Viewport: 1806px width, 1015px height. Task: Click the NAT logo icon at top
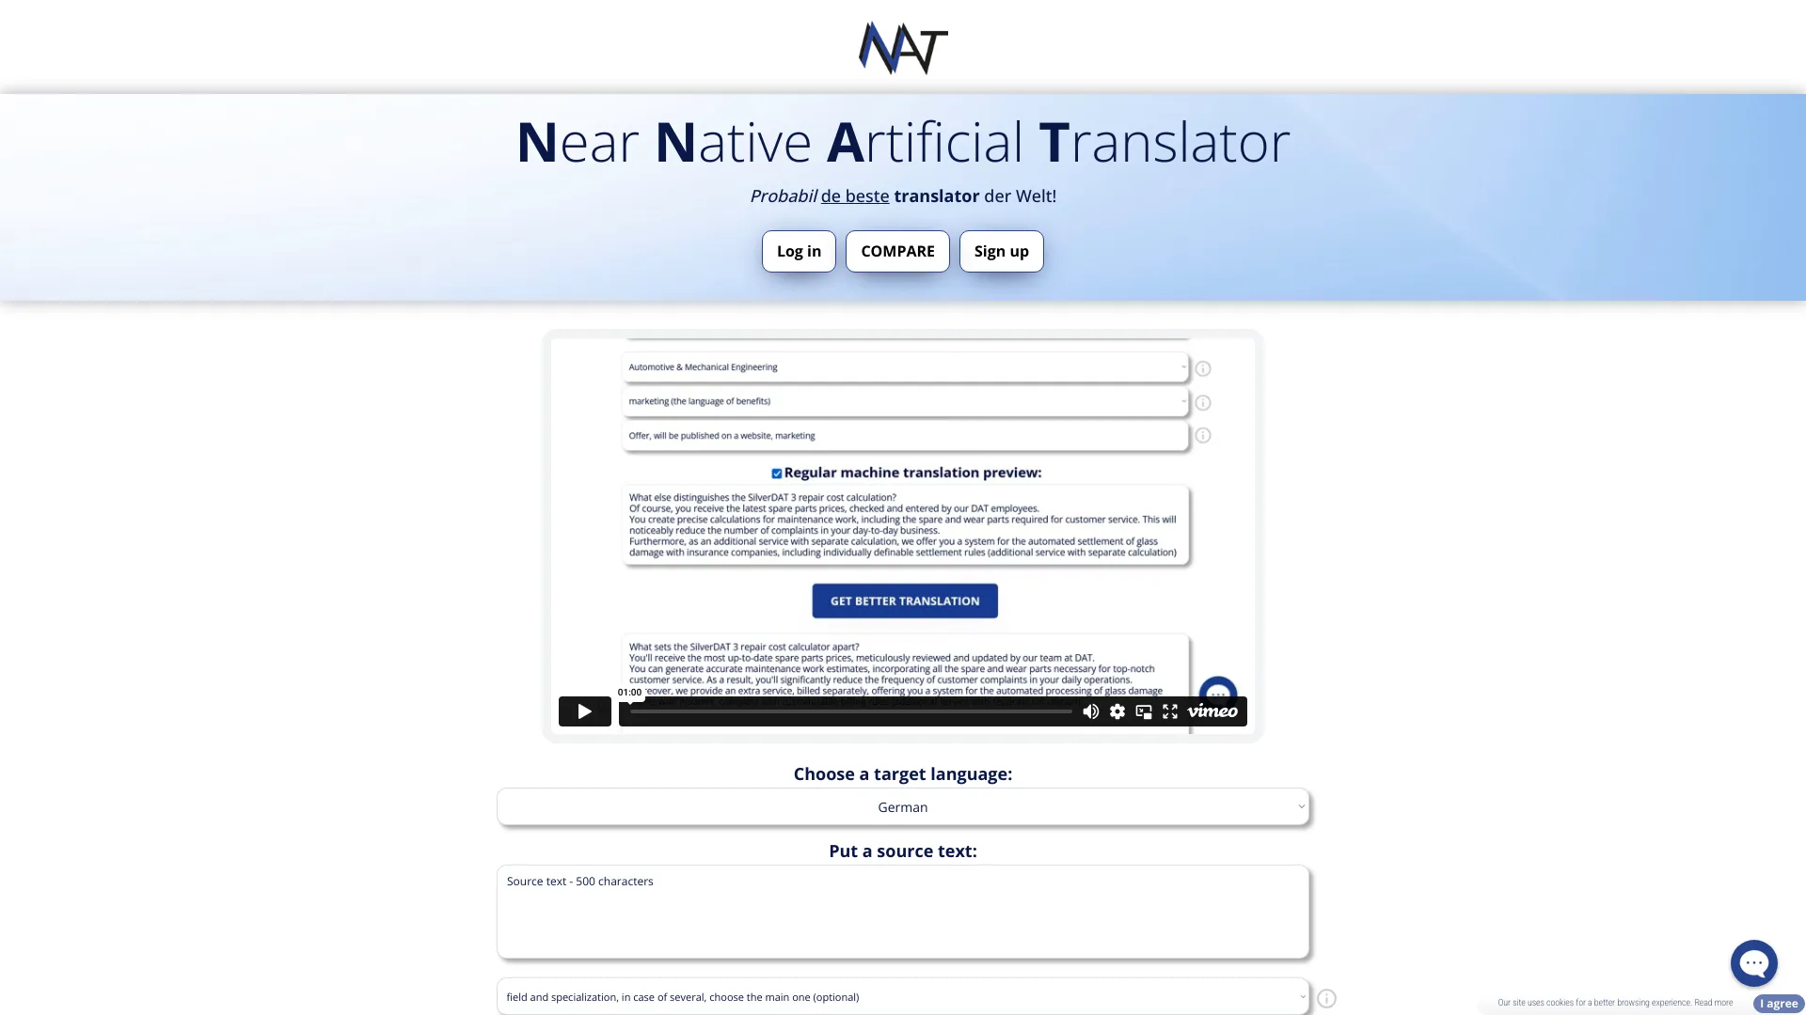point(902,46)
